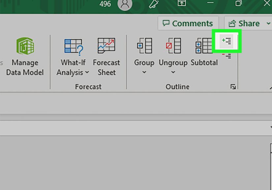Click the Share button
This screenshot has height=190, width=272.
coord(244,23)
